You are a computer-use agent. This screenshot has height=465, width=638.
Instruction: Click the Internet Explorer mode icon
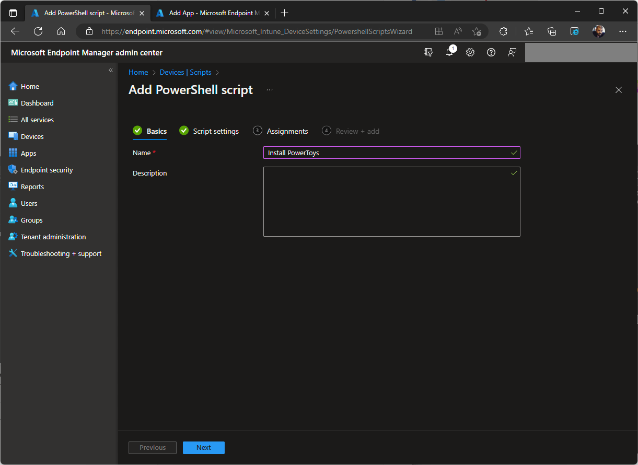click(575, 31)
